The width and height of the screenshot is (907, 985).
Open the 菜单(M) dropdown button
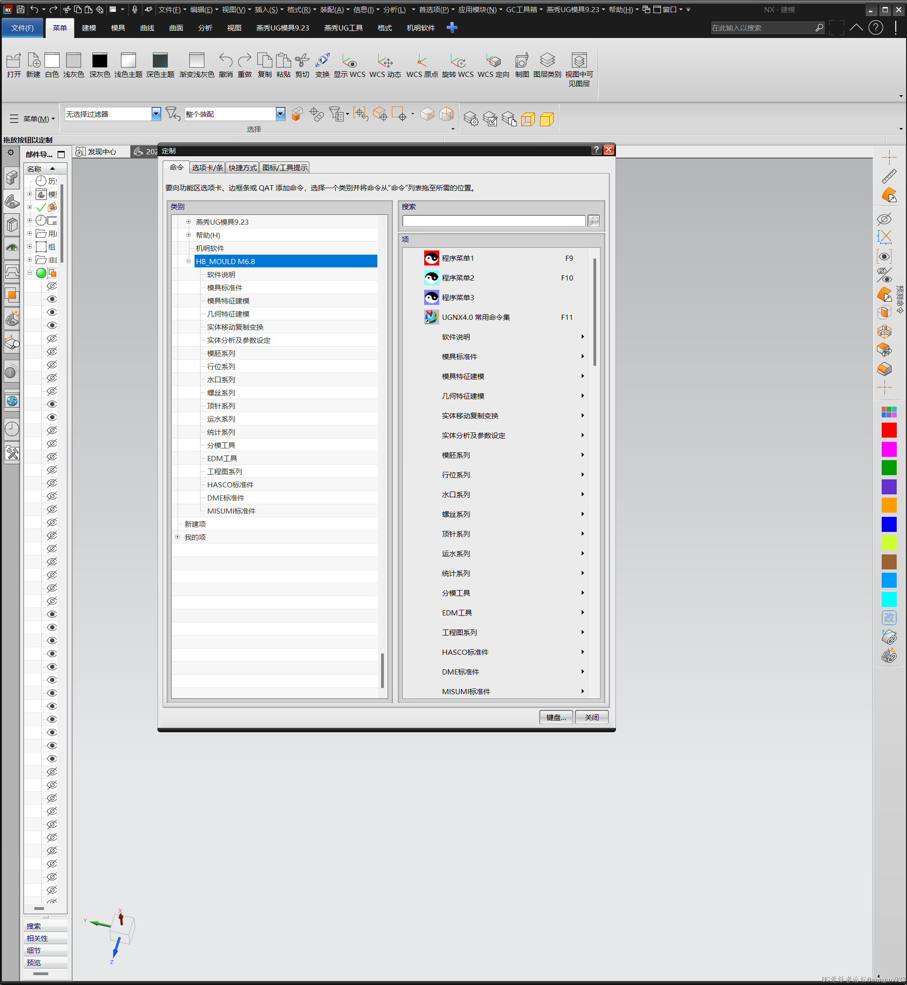coord(32,119)
